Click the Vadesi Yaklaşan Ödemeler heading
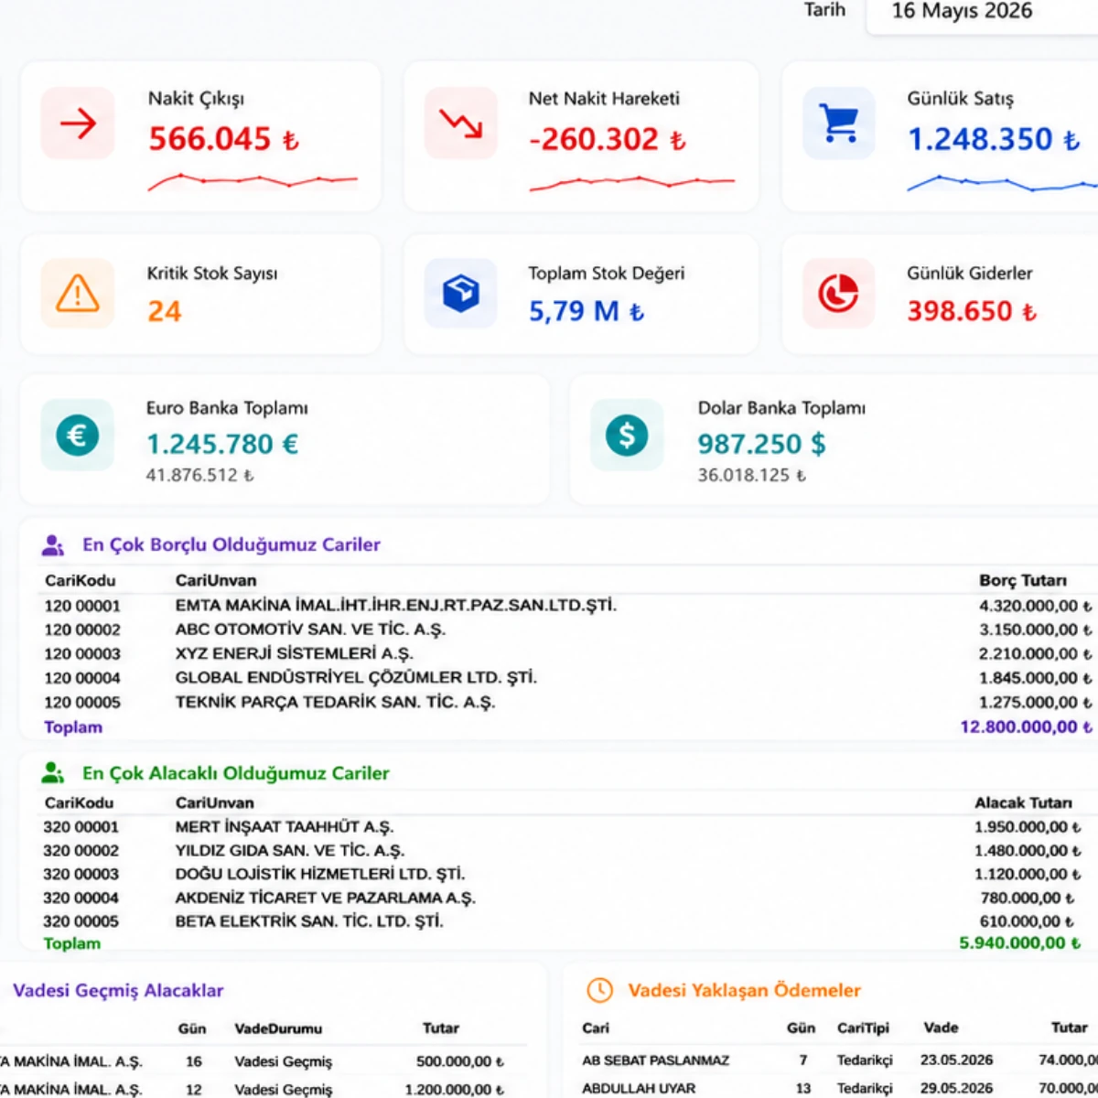1098x1098 pixels. [744, 990]
